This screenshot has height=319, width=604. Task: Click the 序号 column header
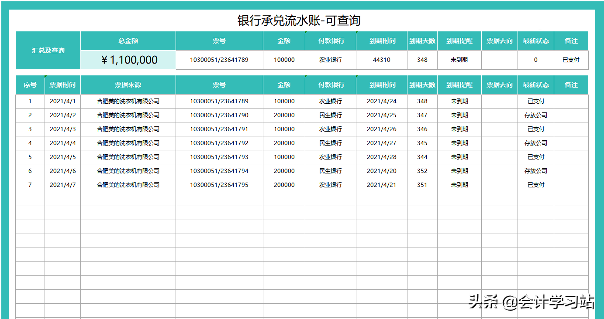[30, 85]
